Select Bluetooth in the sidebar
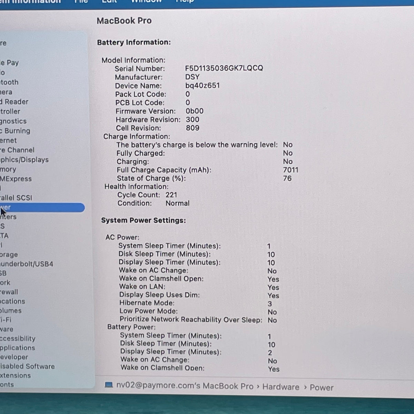414x414 pixels. 9,82
